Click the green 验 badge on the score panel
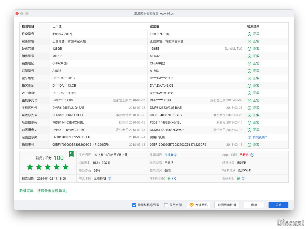Image resolution: width=308 pixels, height=229 pixels. 72,154
